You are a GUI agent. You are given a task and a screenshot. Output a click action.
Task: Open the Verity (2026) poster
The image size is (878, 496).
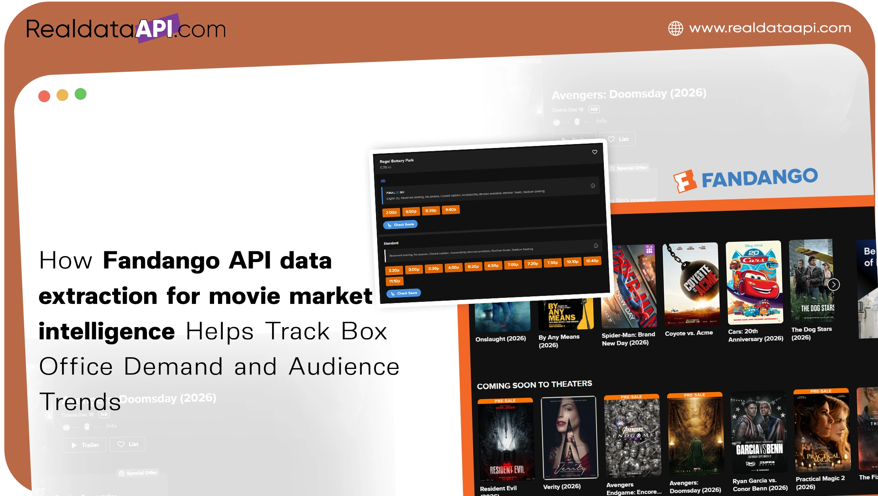(569, 438)
